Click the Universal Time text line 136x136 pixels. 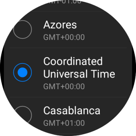tap(79, 74)
